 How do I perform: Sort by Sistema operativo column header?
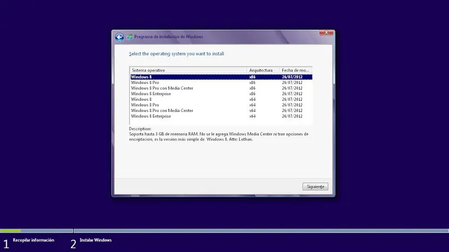(188, 71)
